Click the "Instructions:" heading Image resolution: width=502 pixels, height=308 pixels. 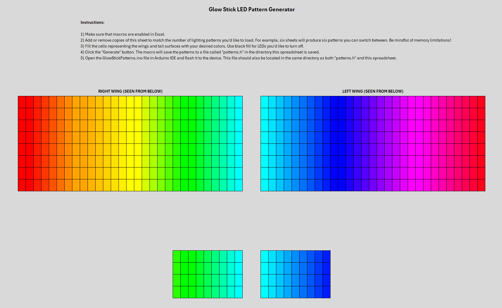tap(92, 22)
